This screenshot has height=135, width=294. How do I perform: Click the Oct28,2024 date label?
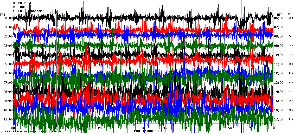pyautogui.click(x=22, y=3)
